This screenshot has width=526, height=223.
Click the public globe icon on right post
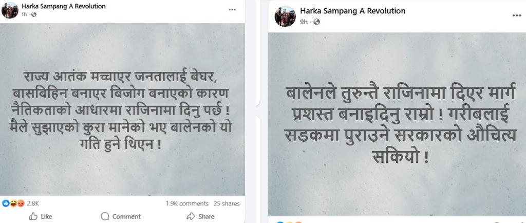tap(316, 22)
